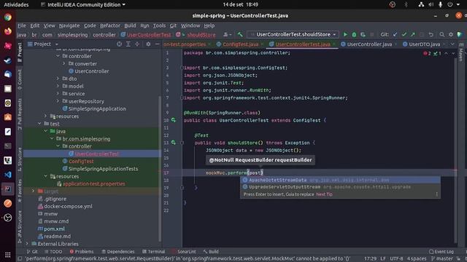
Task: Open system power menu arrow in top bar
Action: click(x=458, y=4)
